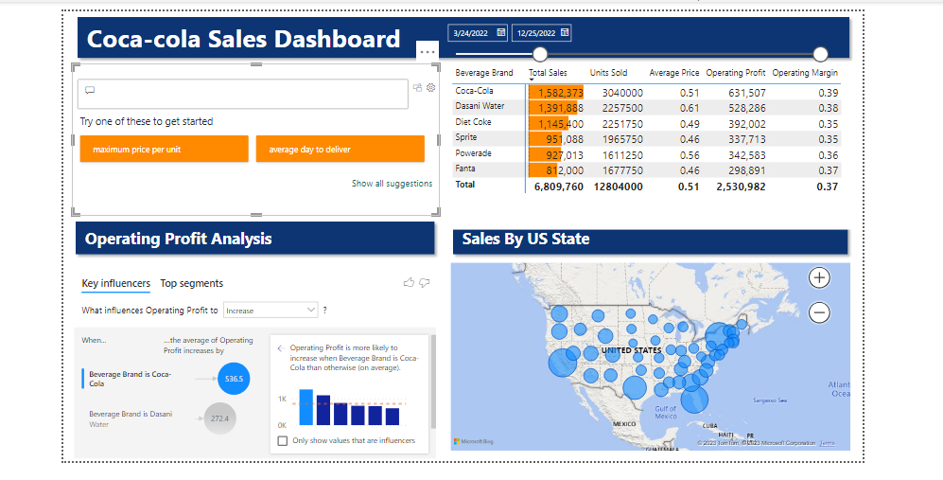Switch to Key influencers tab

pyautogui.click(x=116, y=283)
